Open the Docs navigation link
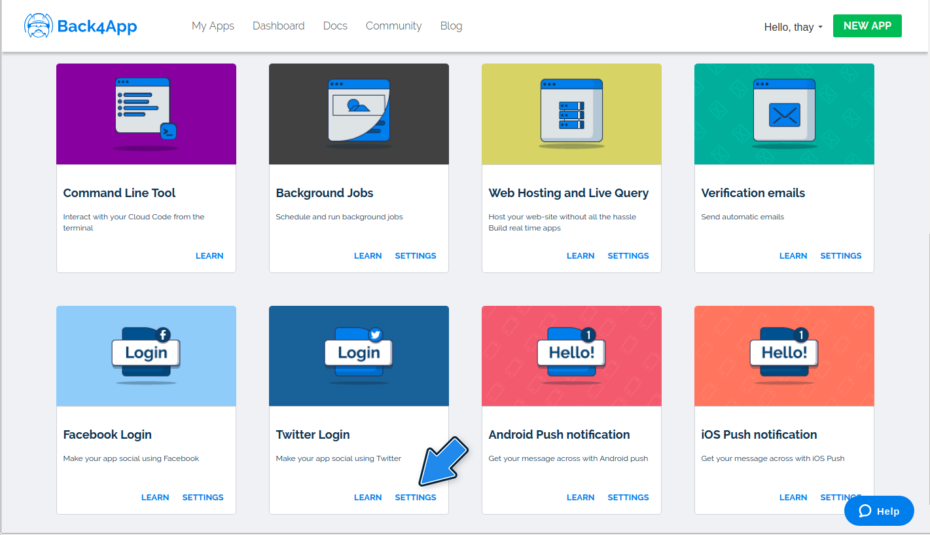 (x=335, y=26)
